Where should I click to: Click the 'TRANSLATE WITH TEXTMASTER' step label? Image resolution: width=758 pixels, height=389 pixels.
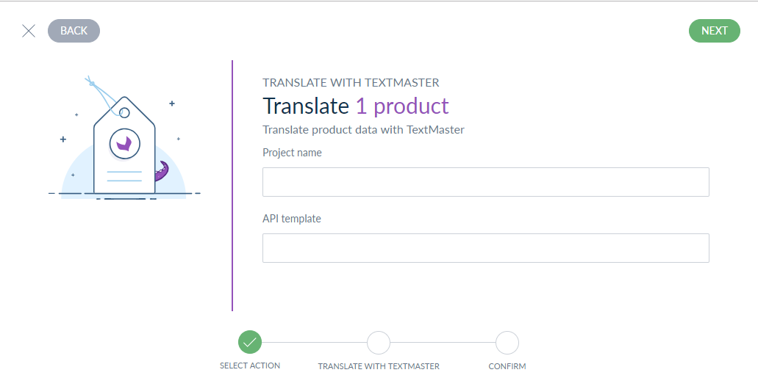[x=379, y=366]
